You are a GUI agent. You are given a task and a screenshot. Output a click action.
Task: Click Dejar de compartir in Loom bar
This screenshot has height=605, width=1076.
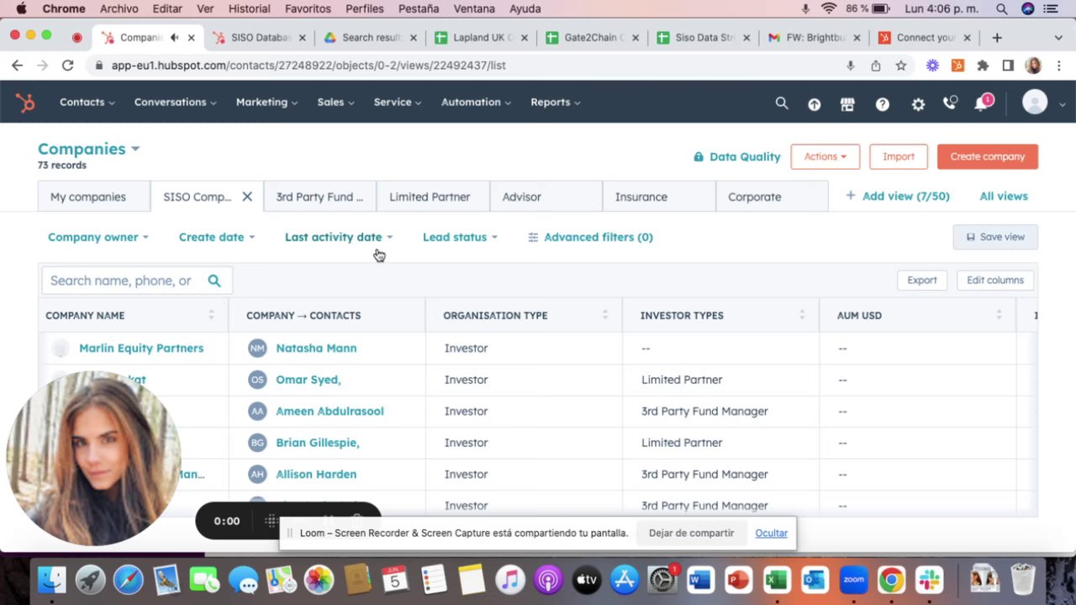691,533
